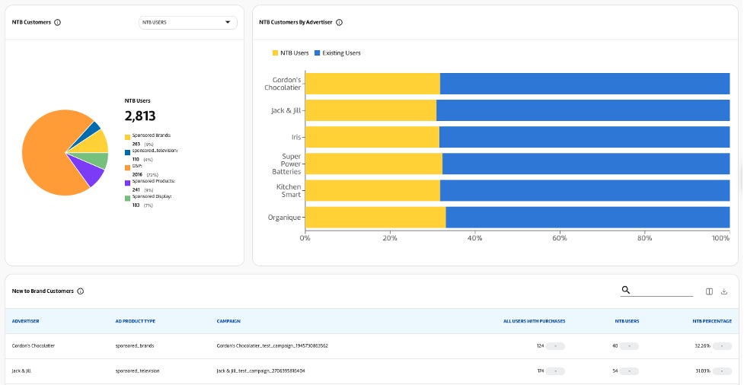Click Organique axis label in chart

click(284, 218)
